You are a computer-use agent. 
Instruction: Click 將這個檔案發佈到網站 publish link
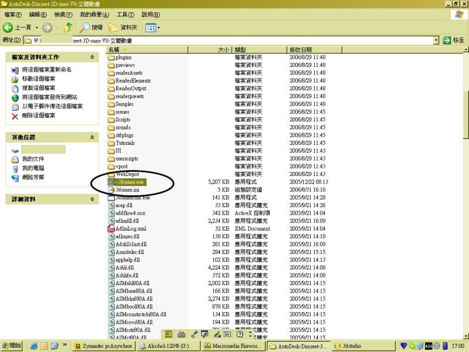[49, 97]
